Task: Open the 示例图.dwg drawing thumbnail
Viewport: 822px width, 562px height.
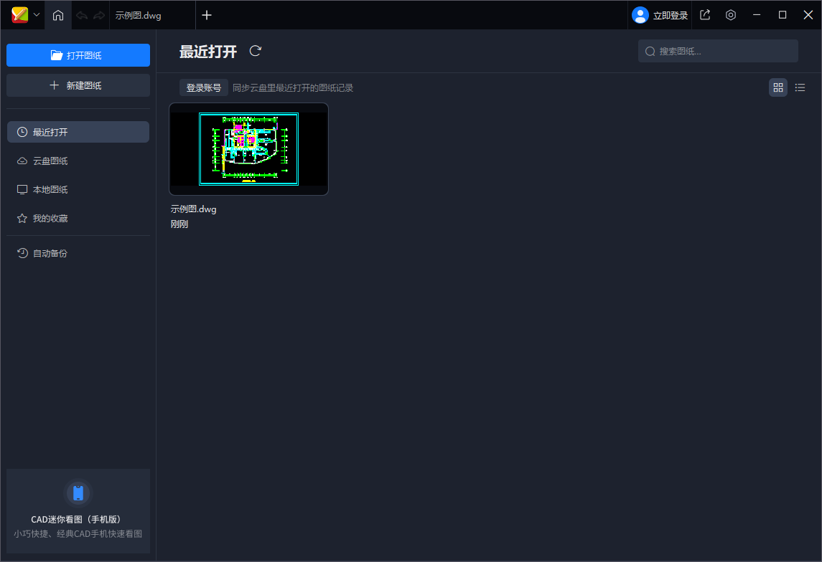Action: (x=248, y=149)
